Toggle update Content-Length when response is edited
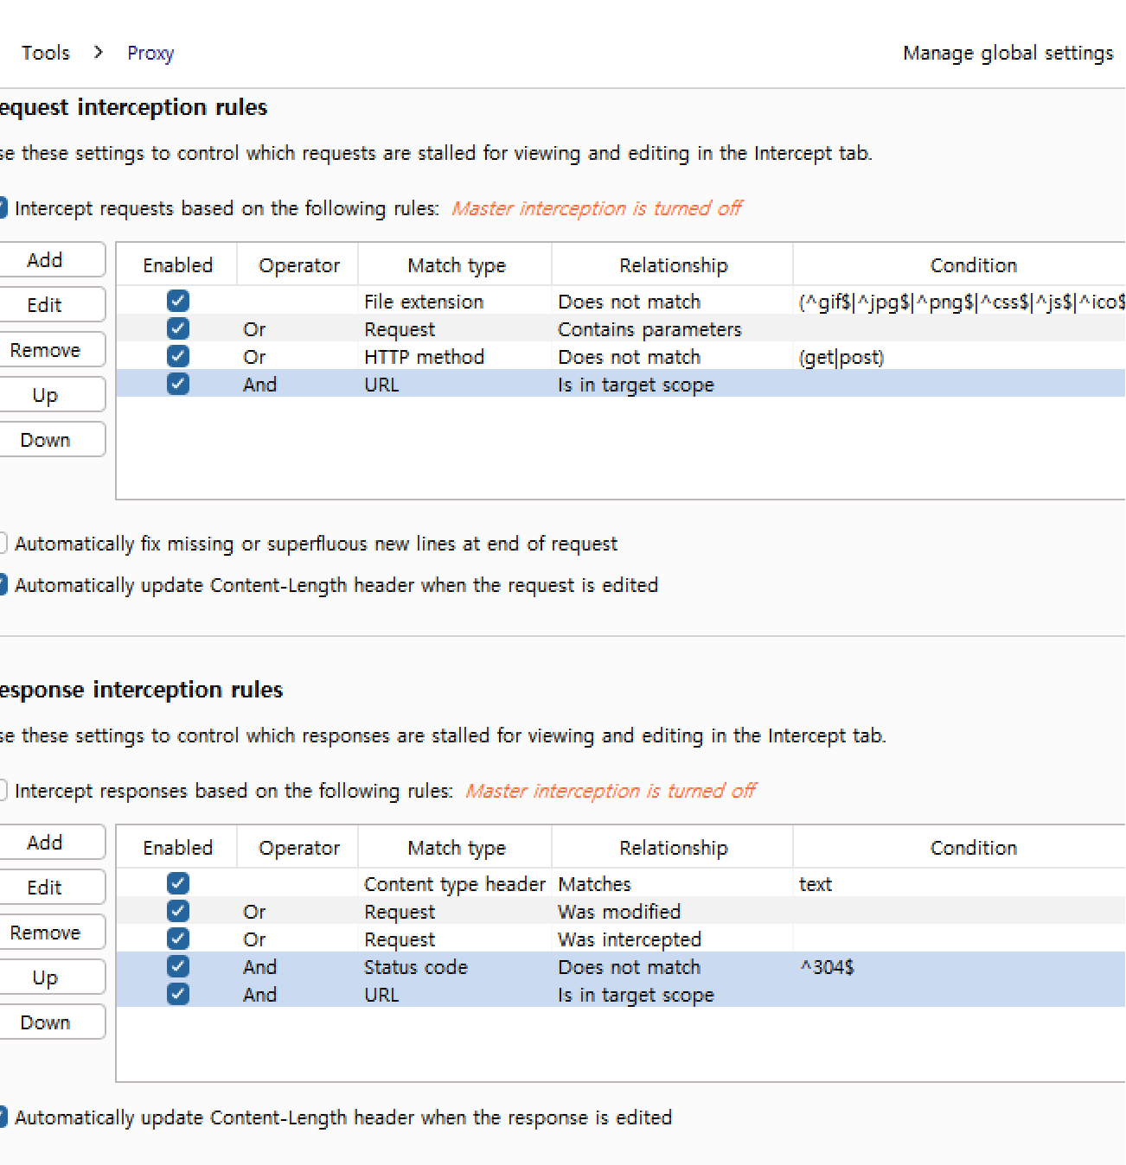This screenshot has height=1165, width=1126. 3,1117
